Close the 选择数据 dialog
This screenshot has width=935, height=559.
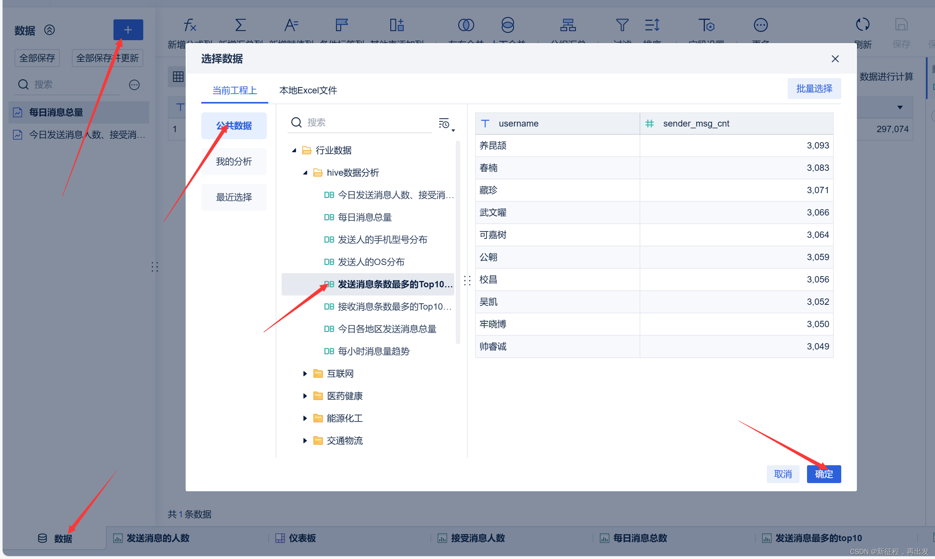[835, 59]
